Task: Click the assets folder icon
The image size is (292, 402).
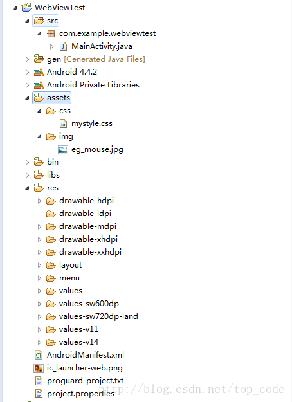Action: (x=39, y=98)
